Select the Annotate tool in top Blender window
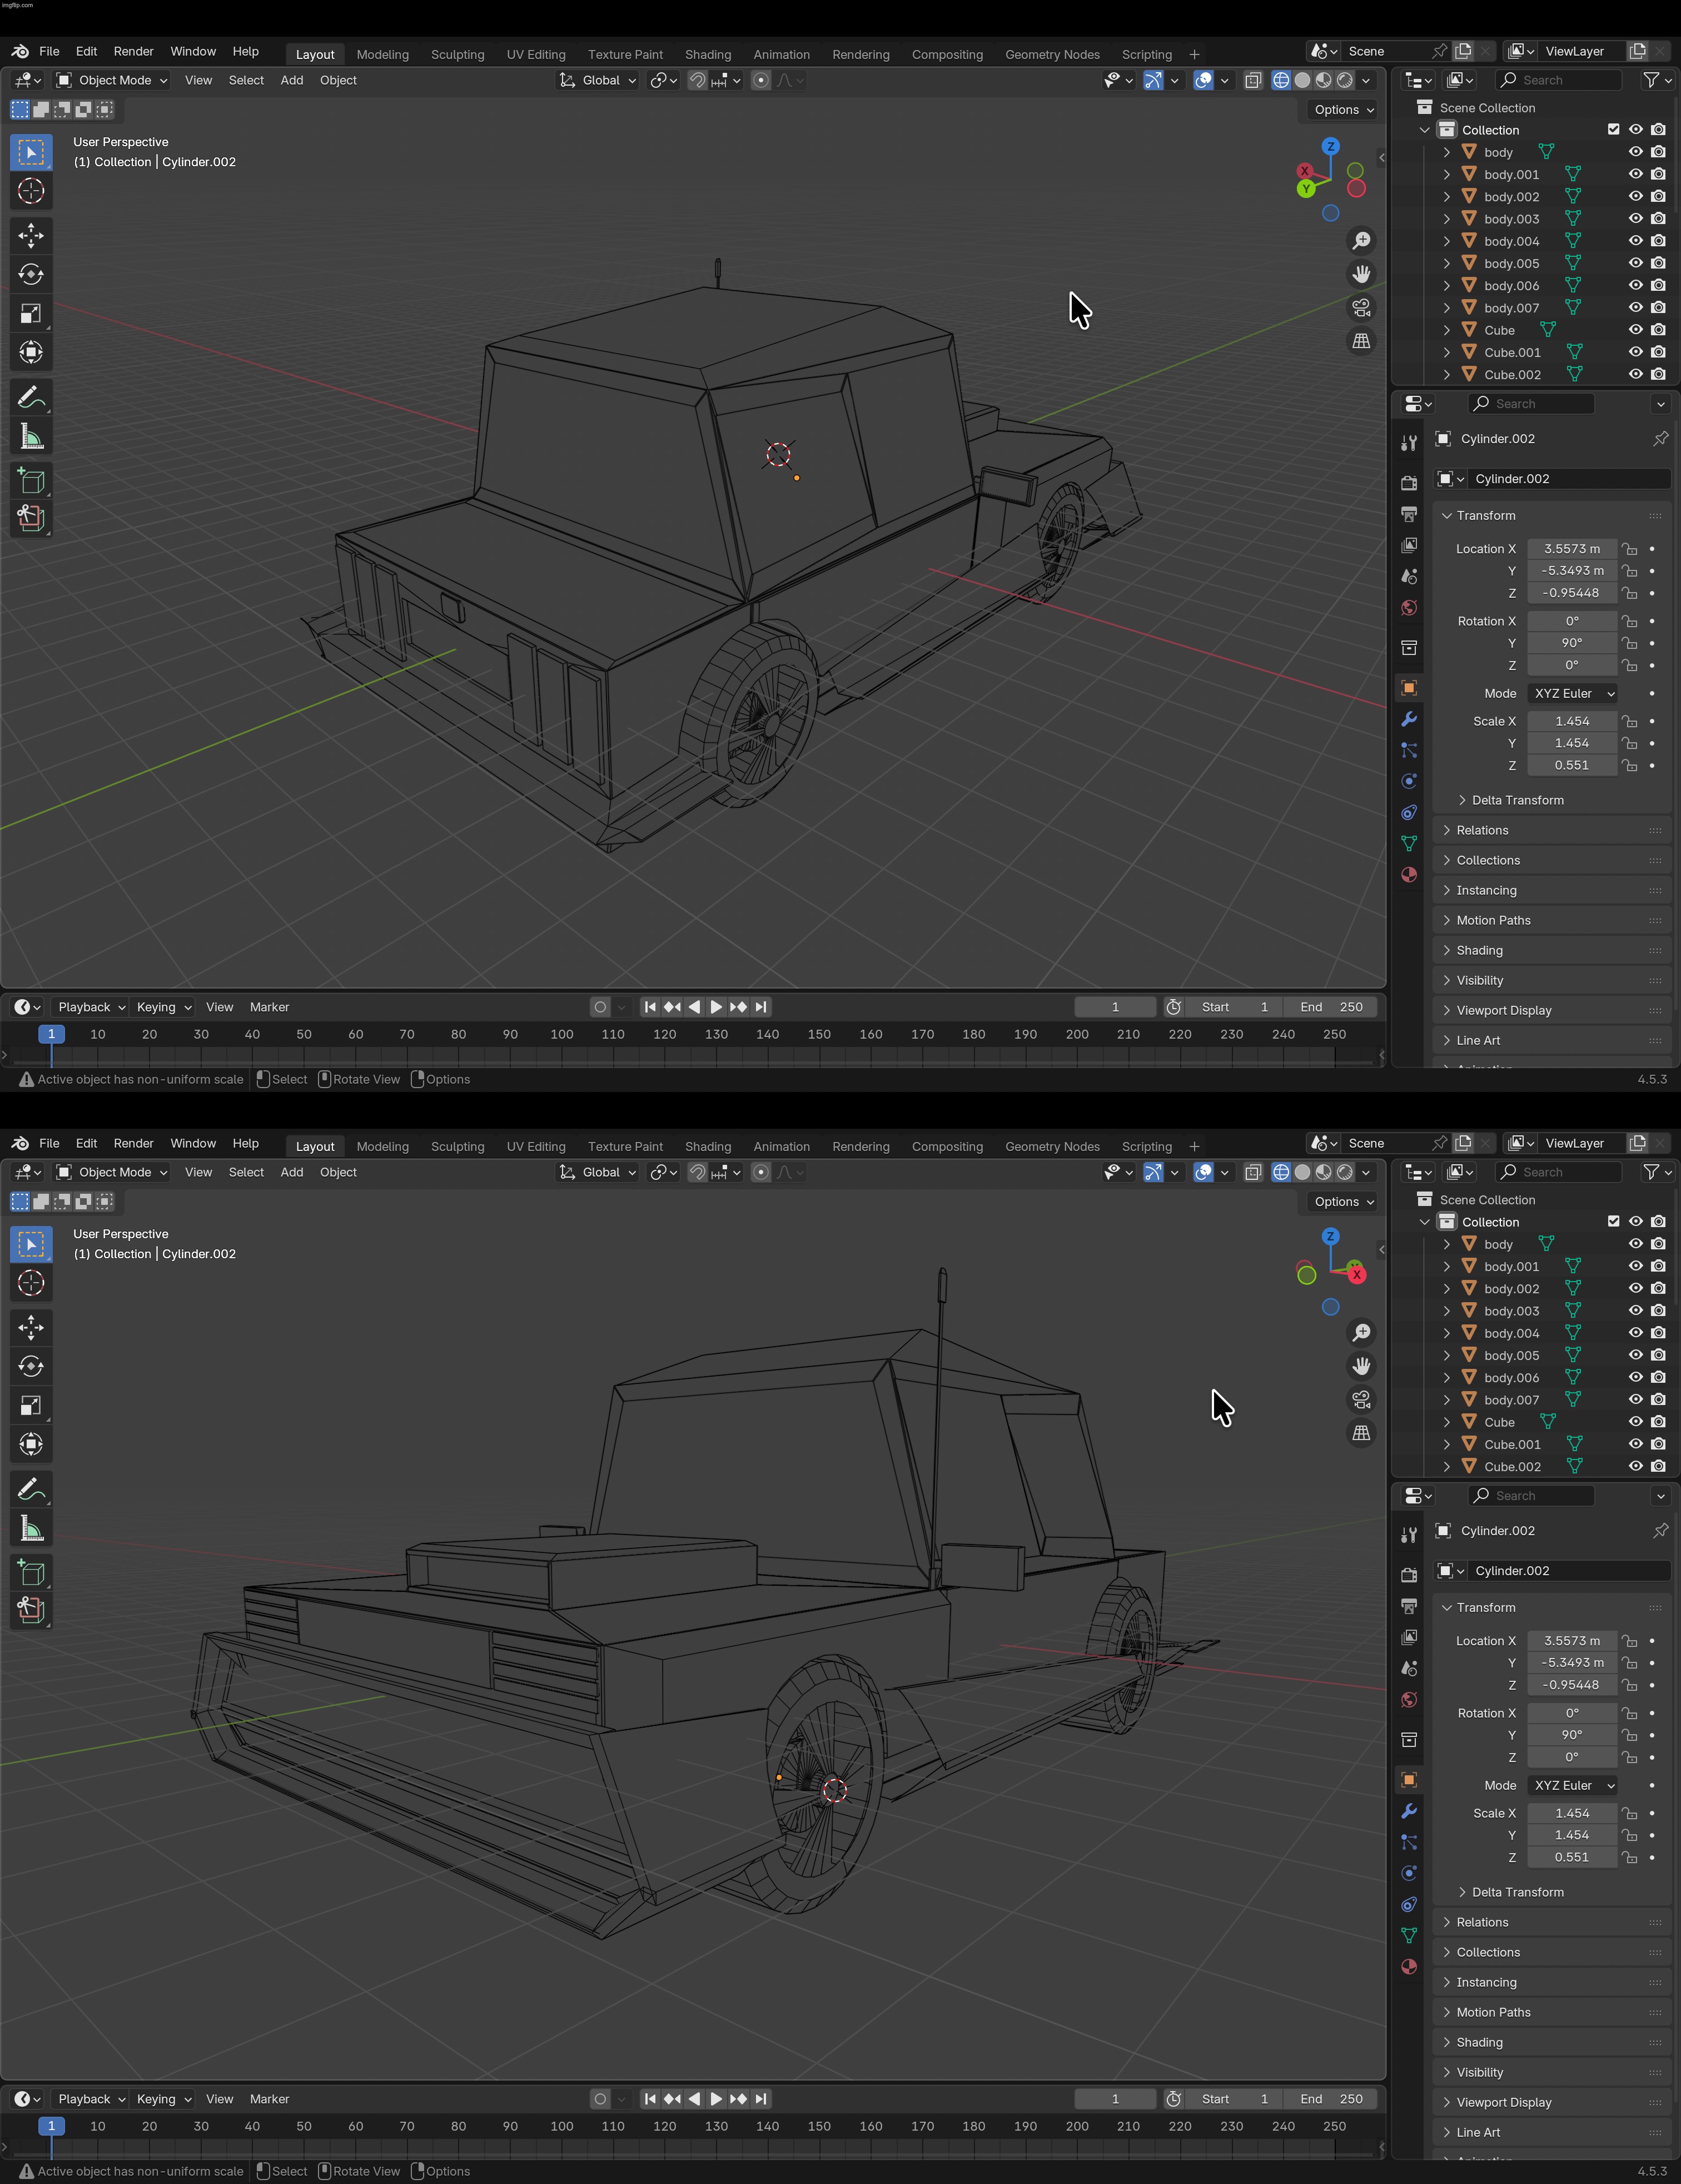 click(x=31, y=397)
